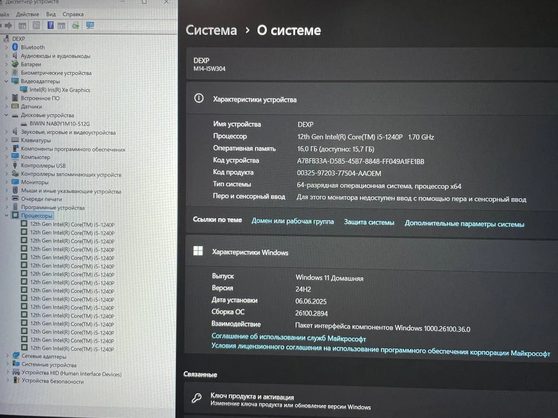Screen dimensions: 558x418
Task: Click the processor value 12th Gen Intel Core i5-1240P 1.70 GHz
Action: coord(366,137)
